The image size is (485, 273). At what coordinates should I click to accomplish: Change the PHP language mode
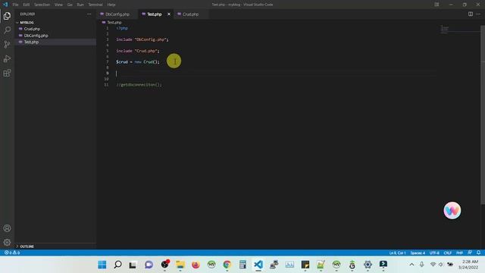click(460, 253)
